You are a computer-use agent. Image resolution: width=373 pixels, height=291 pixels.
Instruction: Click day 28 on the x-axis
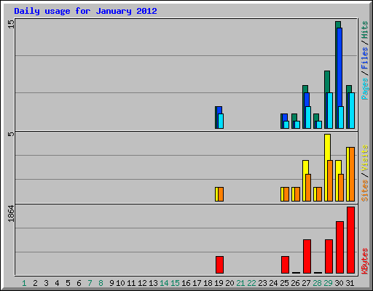[x=317, y=283]
